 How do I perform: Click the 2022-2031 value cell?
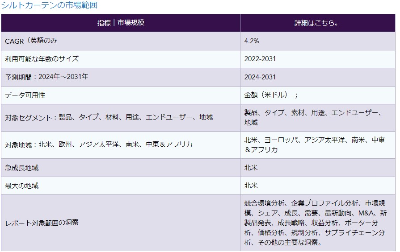click(260, 59)
